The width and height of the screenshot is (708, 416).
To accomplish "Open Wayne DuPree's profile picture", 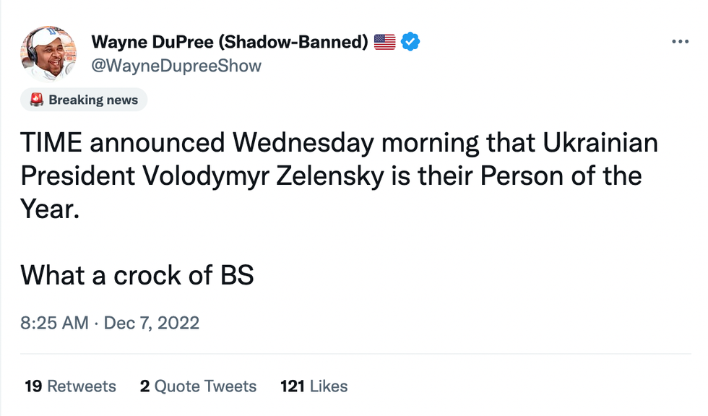I will (50, 53).
